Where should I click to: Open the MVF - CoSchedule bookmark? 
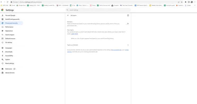pos(62,5)
